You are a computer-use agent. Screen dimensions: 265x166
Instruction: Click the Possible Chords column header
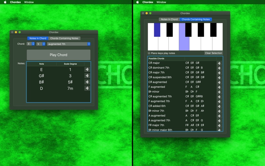click(166, 58)
